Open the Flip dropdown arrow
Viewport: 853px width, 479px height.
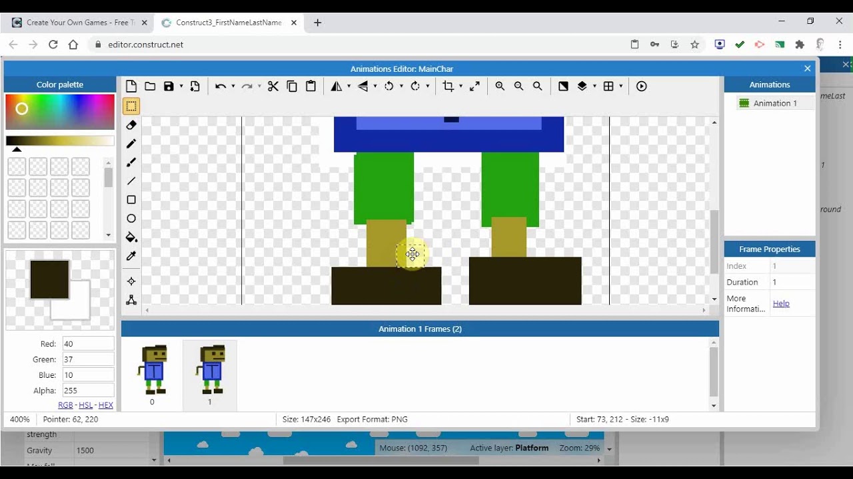(375, 86)
